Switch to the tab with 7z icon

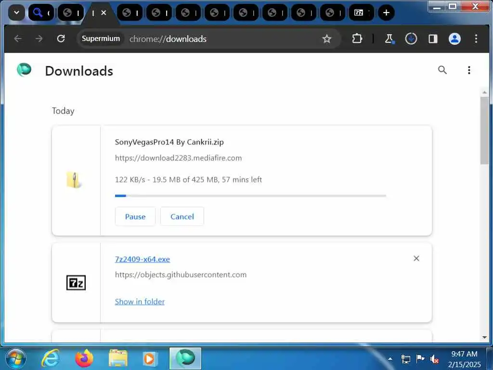[x=361, y=13]
